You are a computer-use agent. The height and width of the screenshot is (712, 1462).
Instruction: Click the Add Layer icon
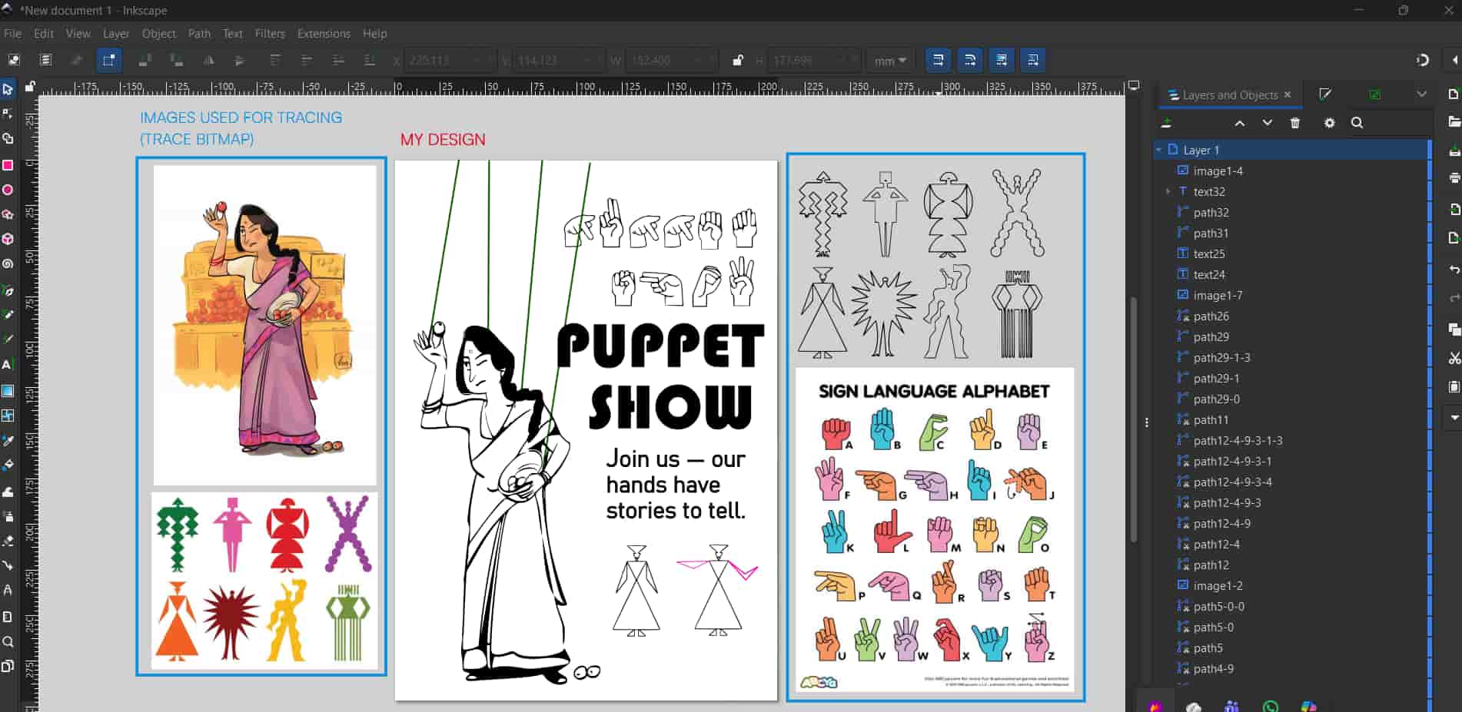pyautogui.click(x=1166, y=123)
